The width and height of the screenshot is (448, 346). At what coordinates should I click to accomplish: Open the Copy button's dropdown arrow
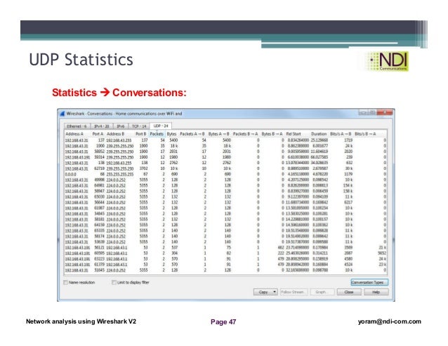pyautogui.click(x=275, y=292)
